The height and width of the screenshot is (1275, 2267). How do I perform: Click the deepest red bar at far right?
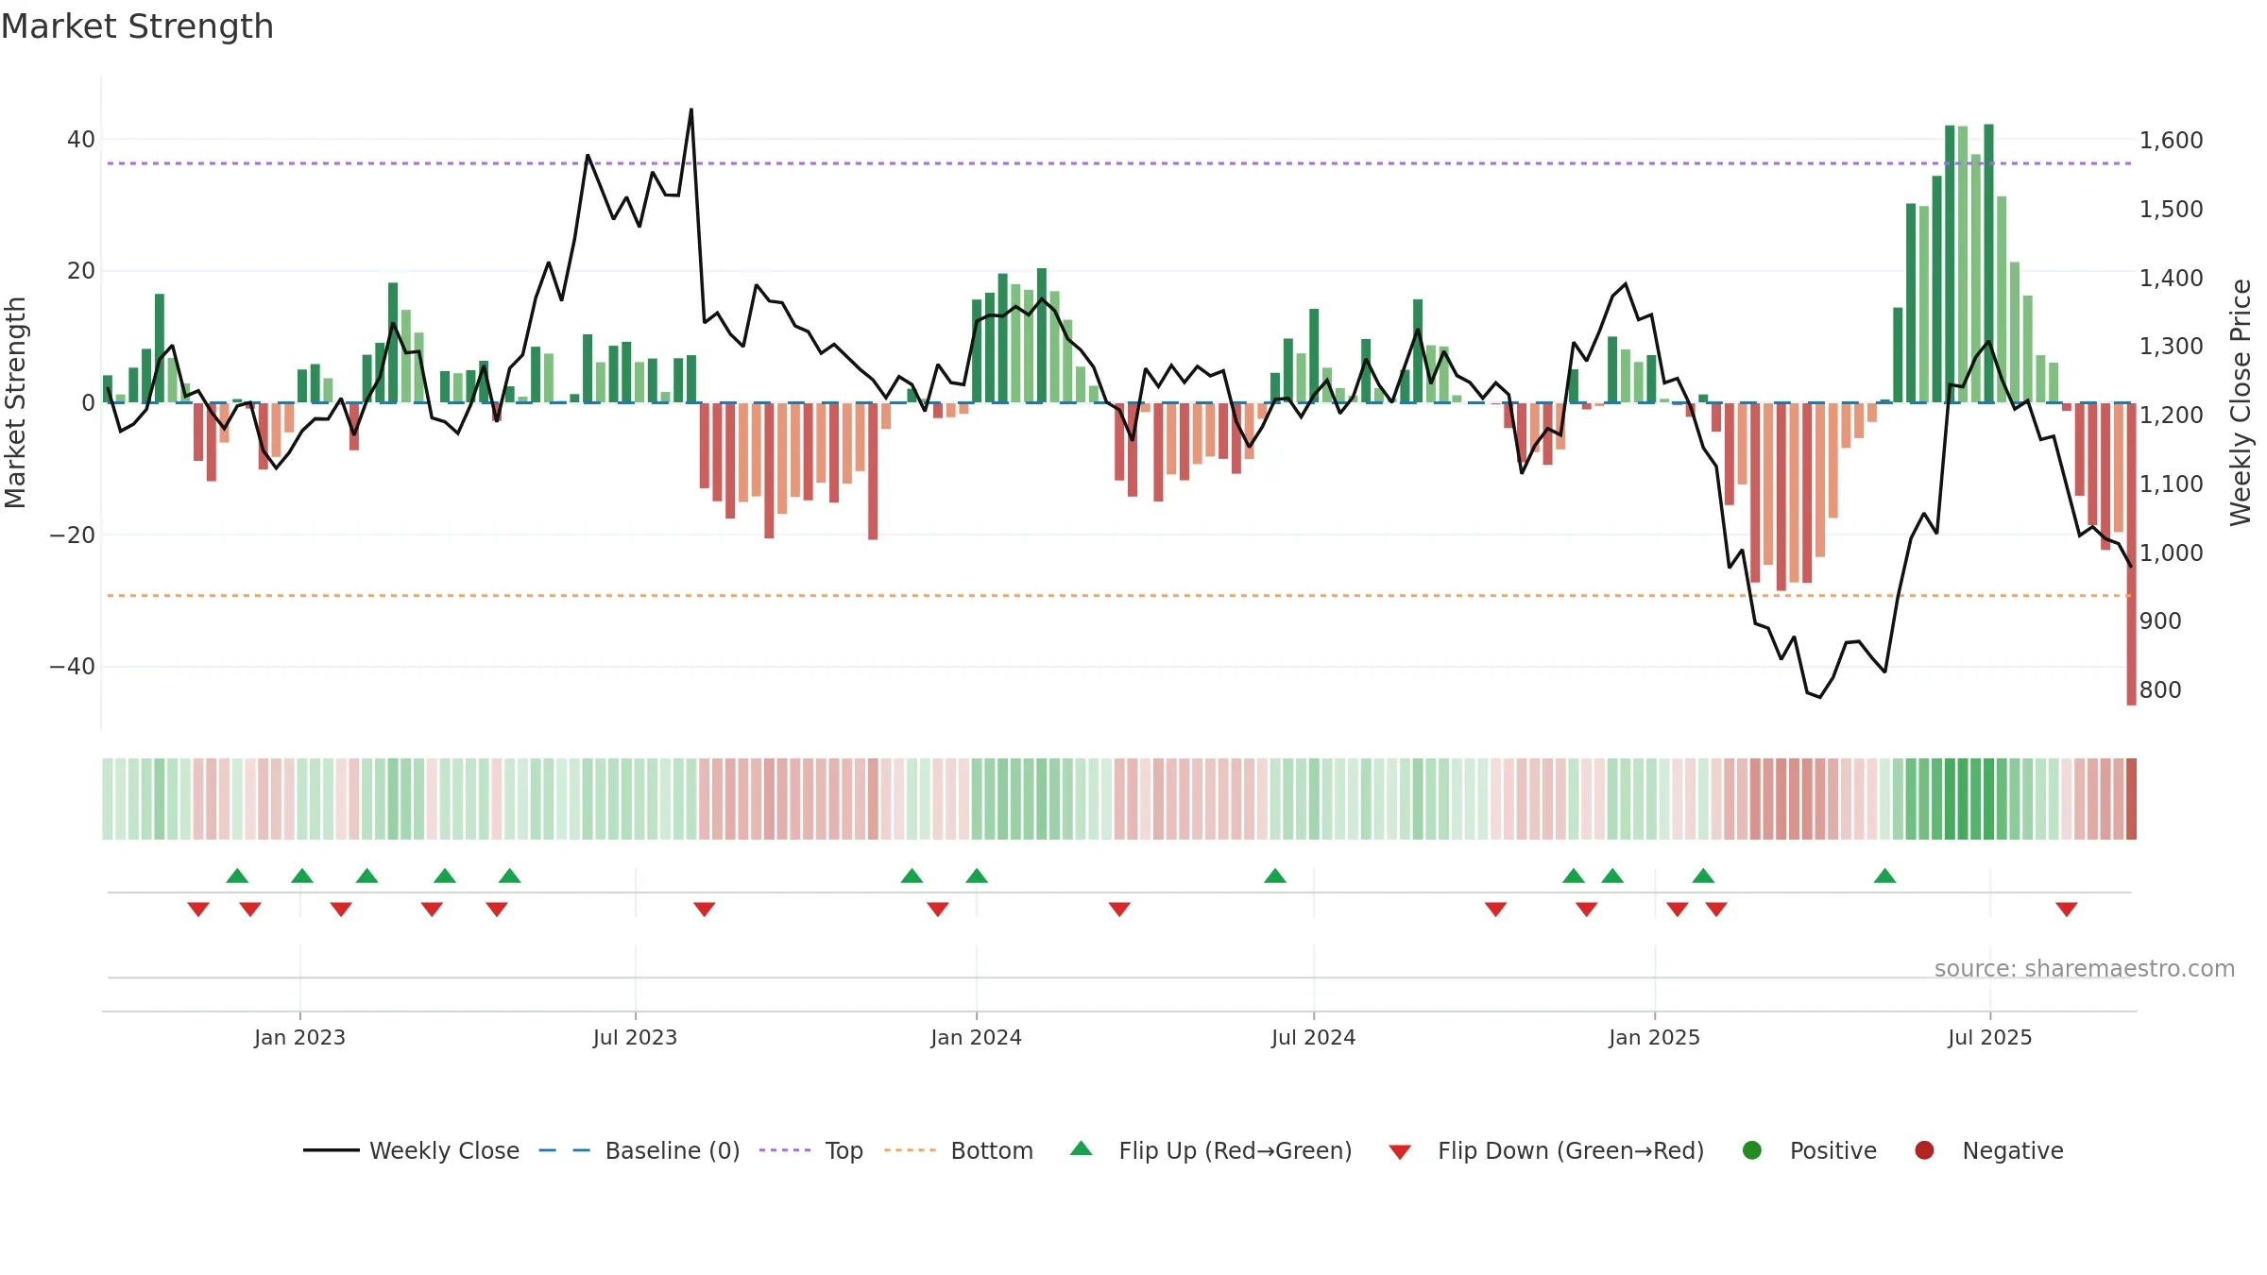(2131, 554)
